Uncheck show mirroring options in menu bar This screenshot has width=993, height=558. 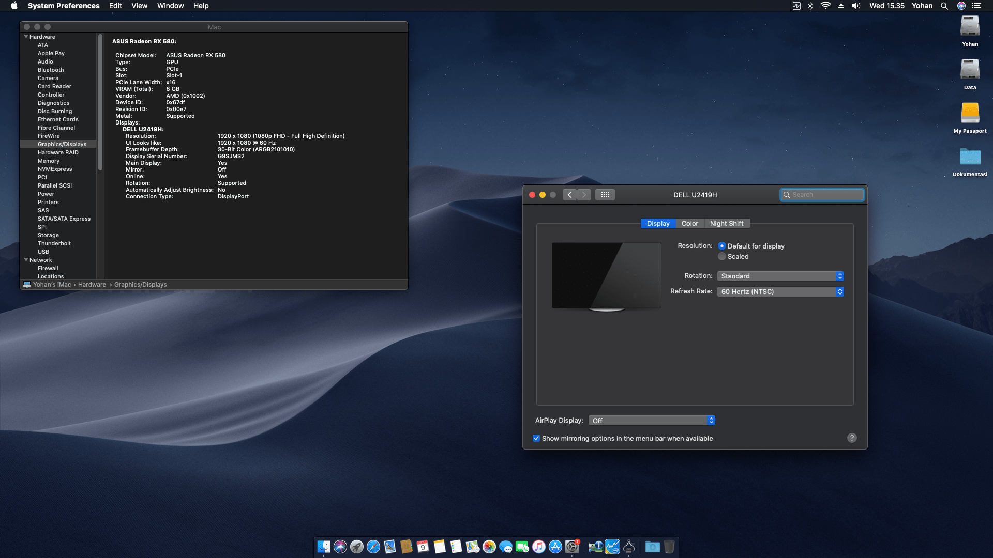(536, 438)
